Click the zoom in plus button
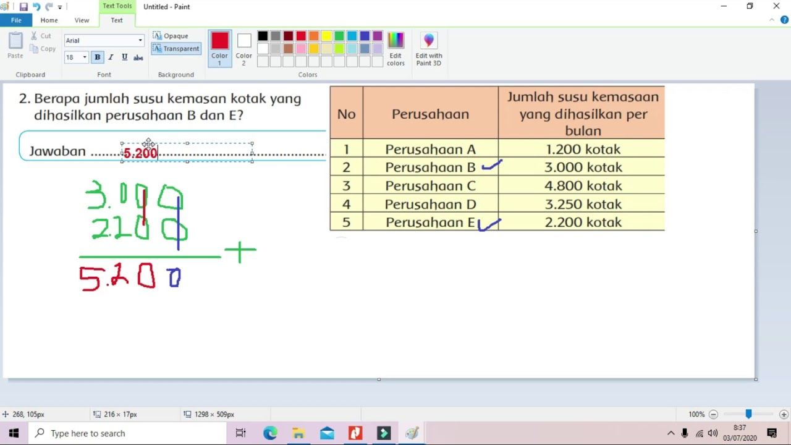The image size is (791, 445). [x=784, y=414]
